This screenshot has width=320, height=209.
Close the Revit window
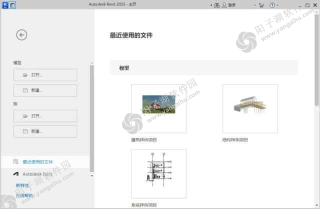click(x=315, y=5)
